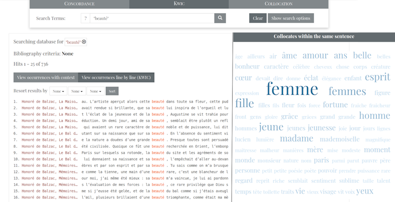This screenshot has width=395, height=202.
Task: Open the question mark search help
Action: (x=85, y=18)
